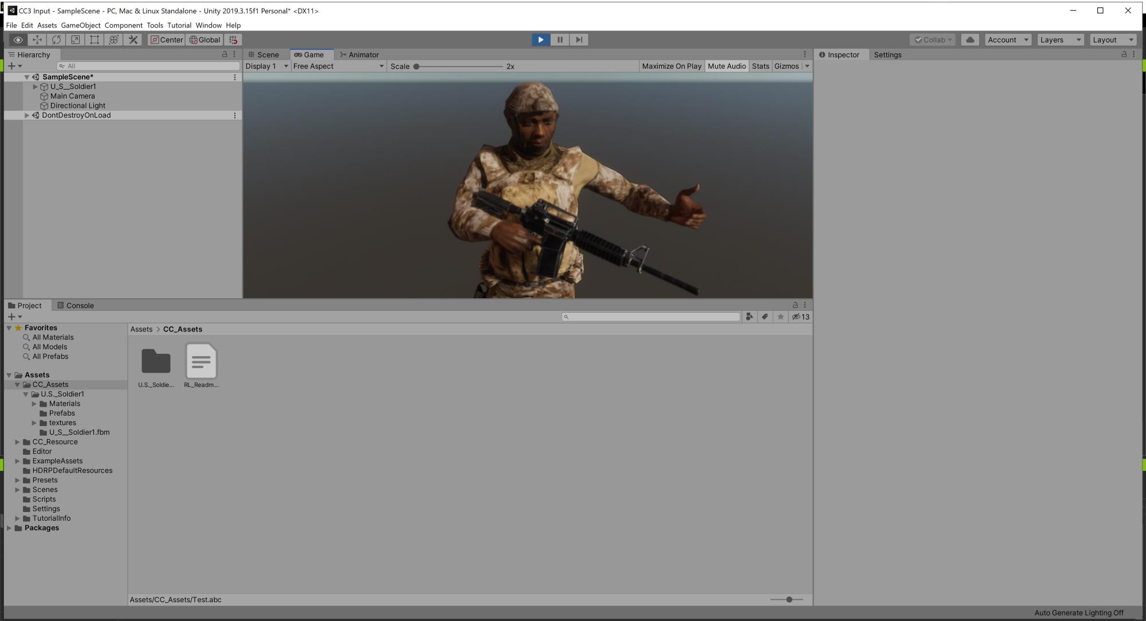Screen dimensions: 1146x621
Task: Select the RL_Readme text file icon
Action: point(201,361)
